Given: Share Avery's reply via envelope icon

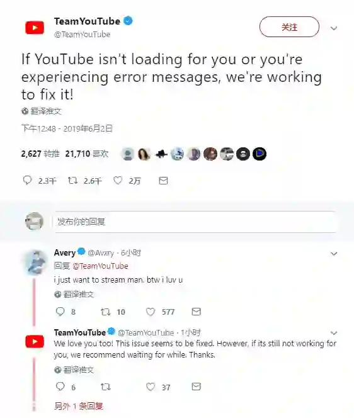Looking at the screenshot, I should pos(196,312).
